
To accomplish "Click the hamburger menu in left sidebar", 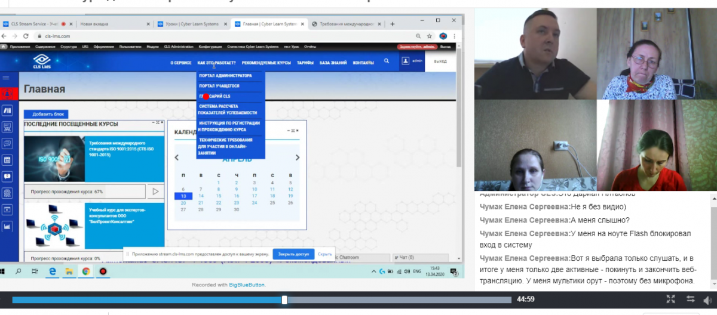I will coord(7,78).
